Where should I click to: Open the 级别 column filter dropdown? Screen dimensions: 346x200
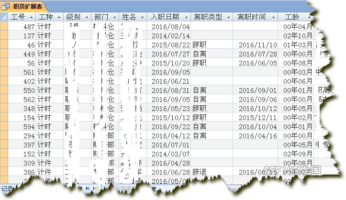87,17
